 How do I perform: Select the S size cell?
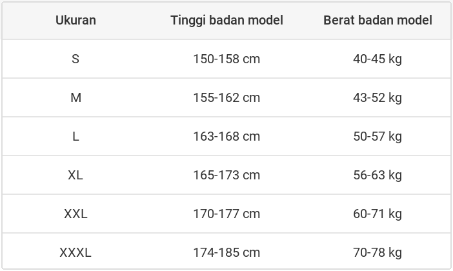click(75, 59)
